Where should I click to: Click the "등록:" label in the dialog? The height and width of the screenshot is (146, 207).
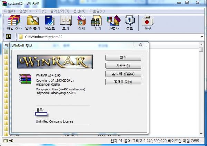point(40,110)
